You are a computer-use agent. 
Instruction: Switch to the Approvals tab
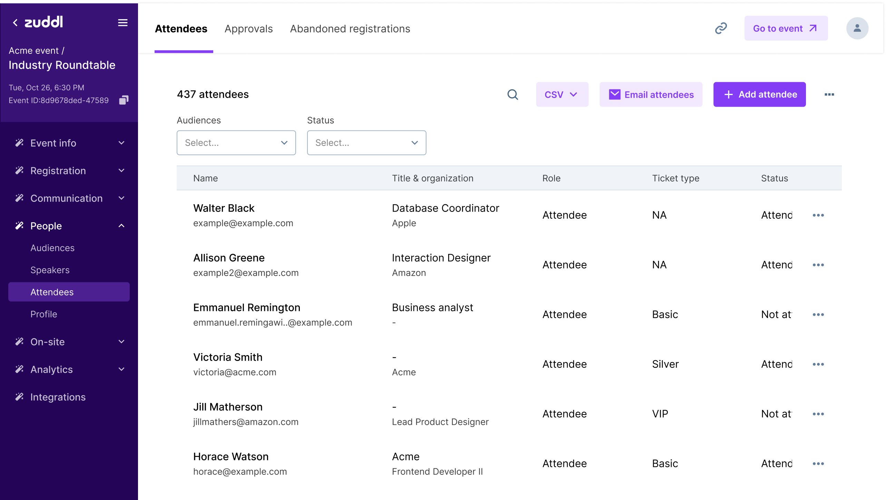pyautogui.click(x=248, y=29)
